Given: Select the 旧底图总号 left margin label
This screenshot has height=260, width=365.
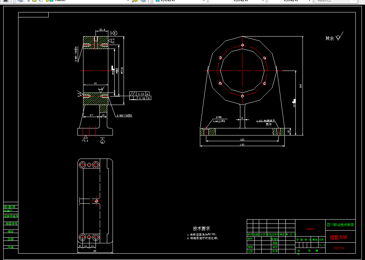Looking at the screenshot, I should point(11,216).
